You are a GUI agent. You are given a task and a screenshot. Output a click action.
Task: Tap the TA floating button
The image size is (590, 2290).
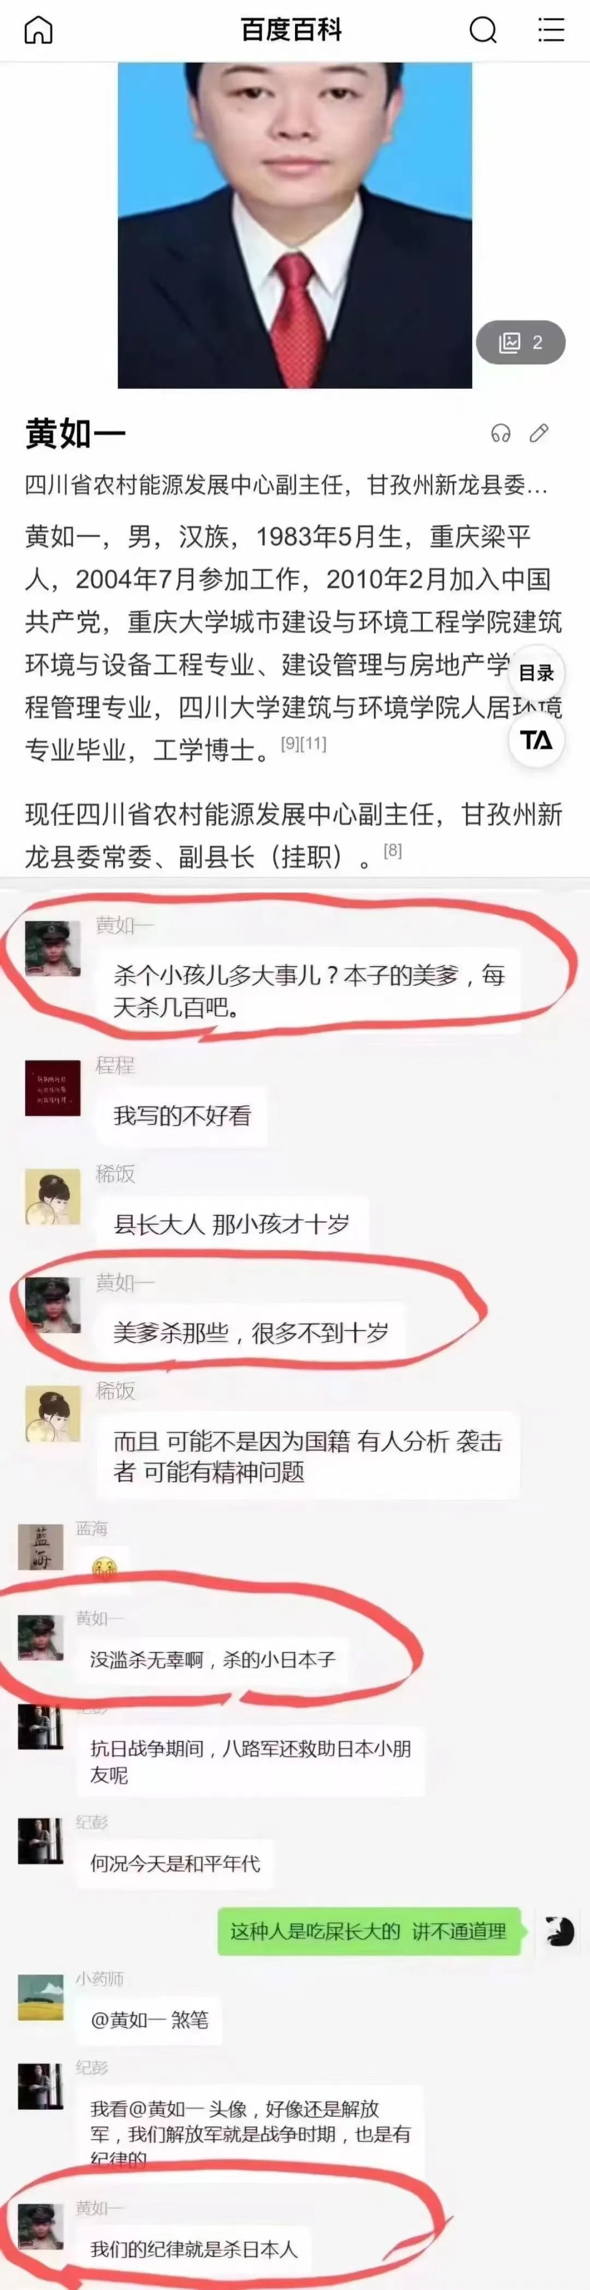tap(536, 739)
